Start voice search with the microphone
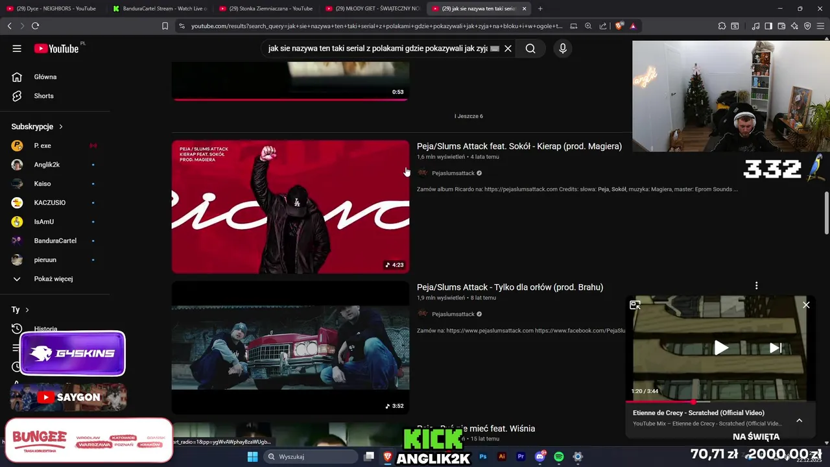 tap(563, 49)
